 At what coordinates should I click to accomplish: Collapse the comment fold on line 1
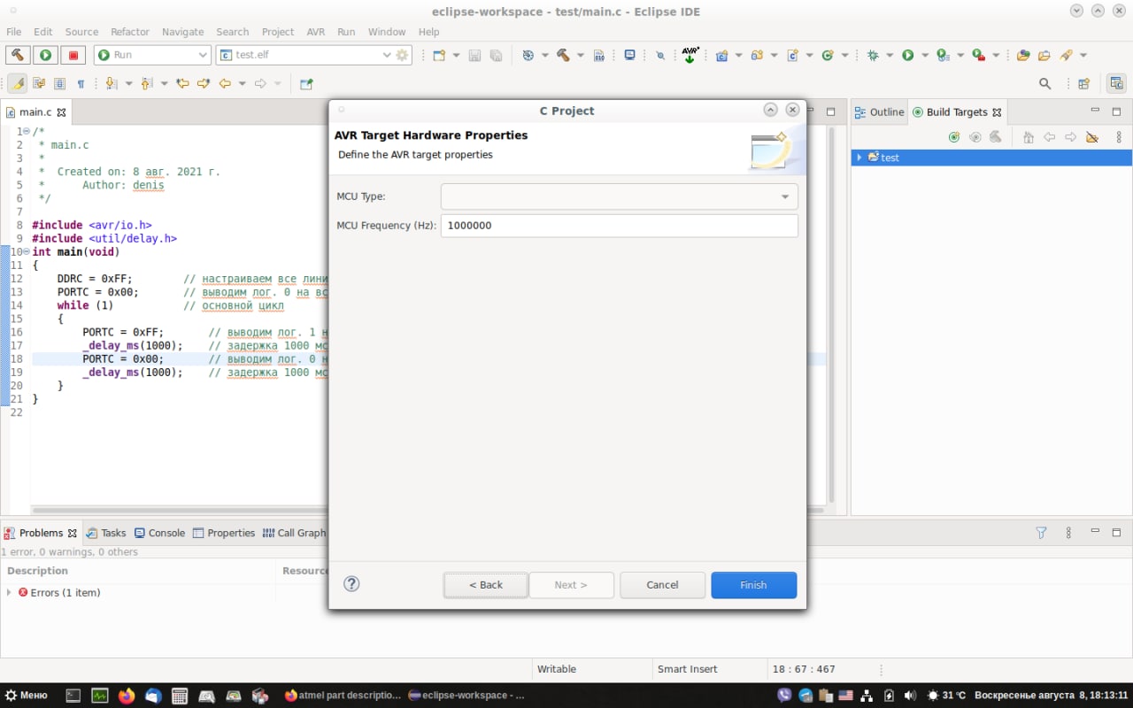point(27,131)
